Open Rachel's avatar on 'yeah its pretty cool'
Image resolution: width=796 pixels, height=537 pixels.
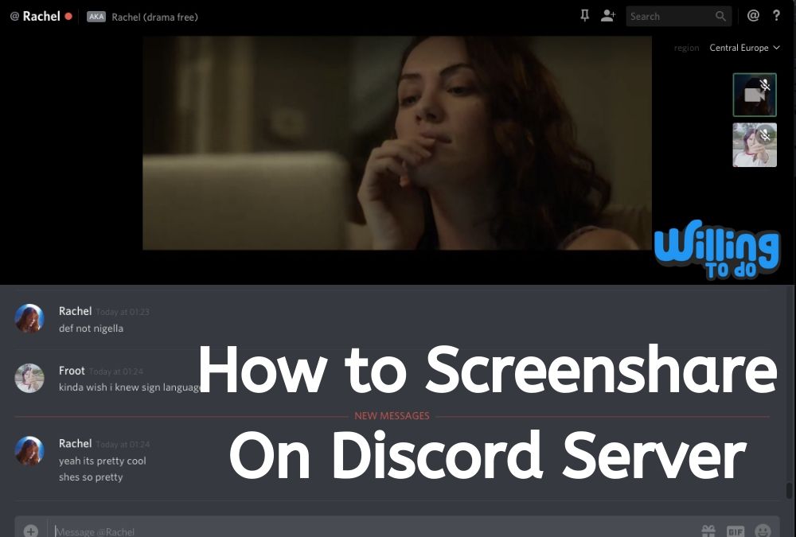pos(29,451)
